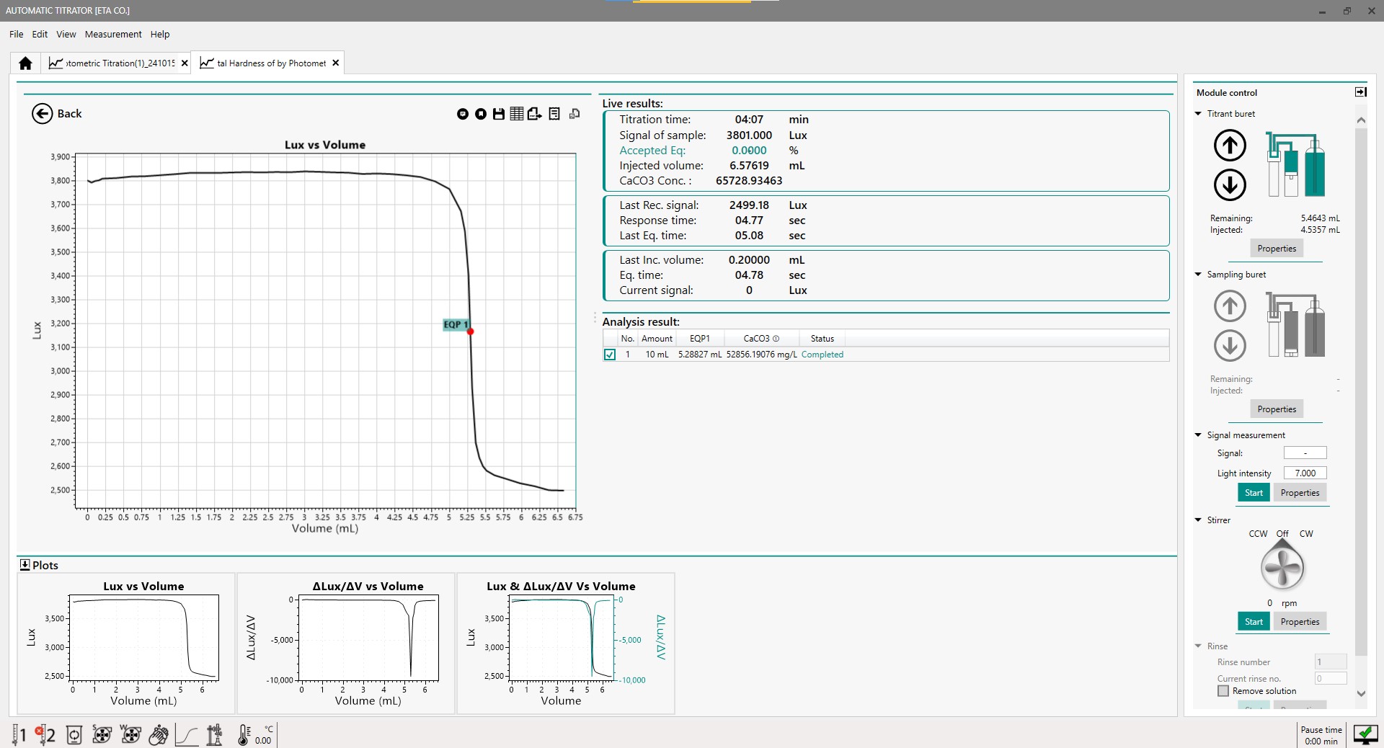
Task: Collapse the Plots panel
Action: (25, 565)
